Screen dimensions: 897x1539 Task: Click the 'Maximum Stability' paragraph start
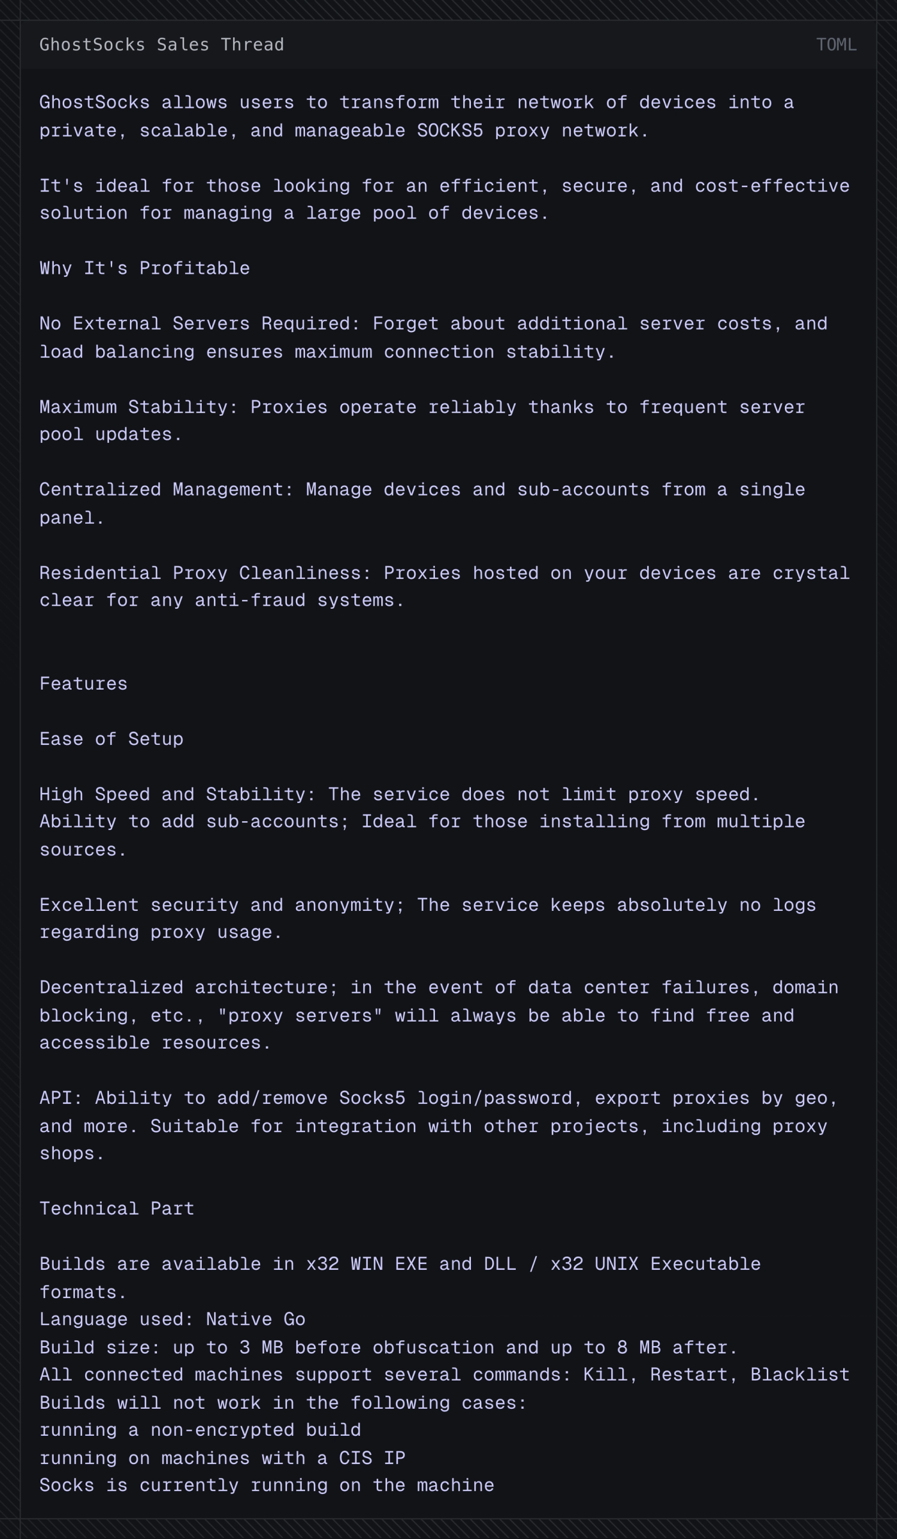click(x=133, y=407)
